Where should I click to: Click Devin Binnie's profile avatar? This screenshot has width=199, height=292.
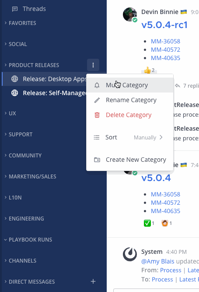130,14
